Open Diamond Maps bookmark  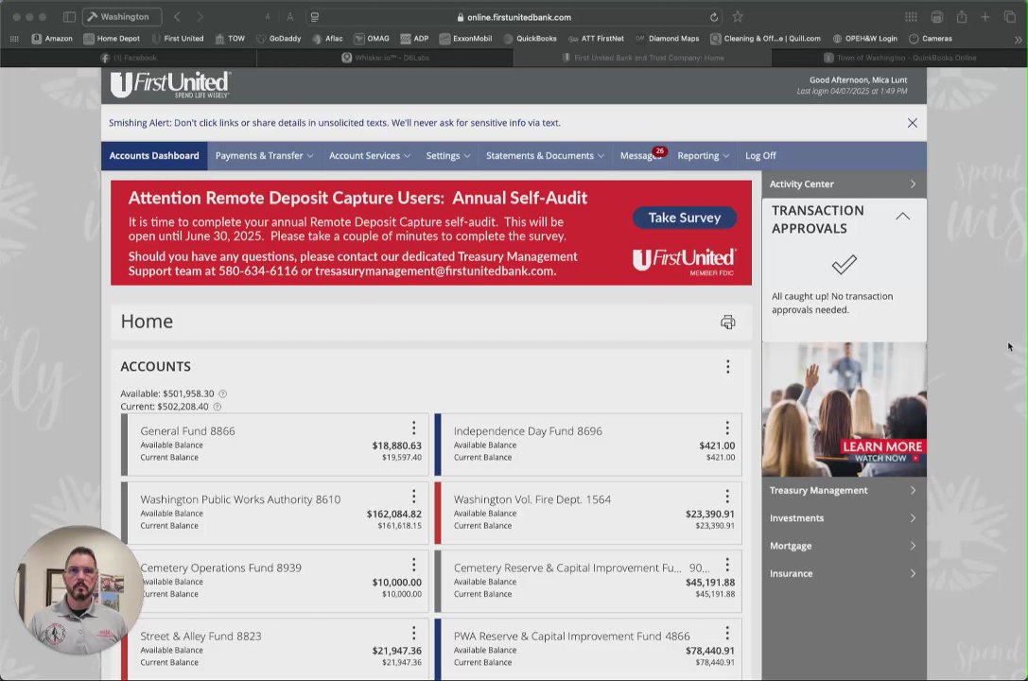pyautogui.click(x=667, y=39)
